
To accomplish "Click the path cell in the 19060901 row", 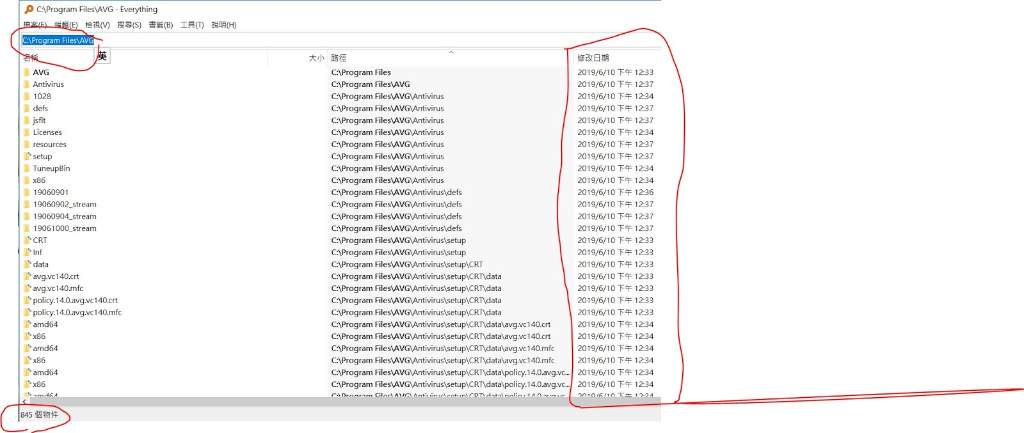I will pyautogui.click(x=396, y=193).
